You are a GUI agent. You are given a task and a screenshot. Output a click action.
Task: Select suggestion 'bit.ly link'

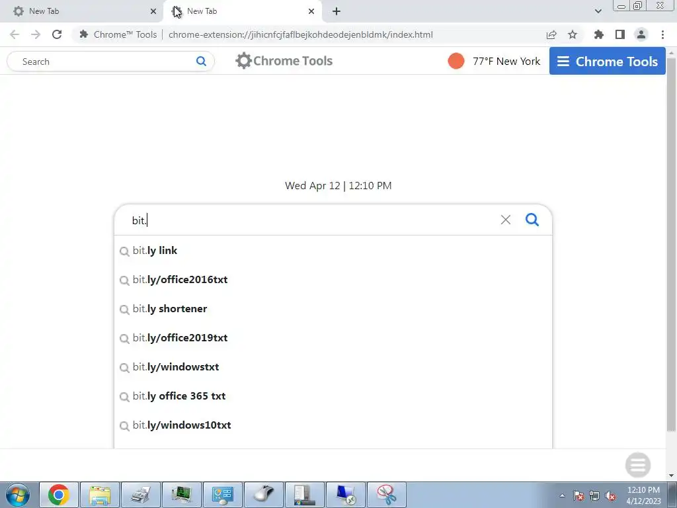tap(333, 251)
